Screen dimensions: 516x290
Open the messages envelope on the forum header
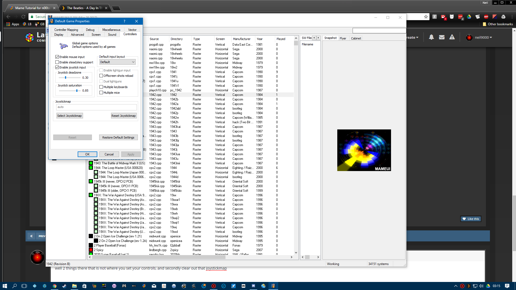point(442,37)
